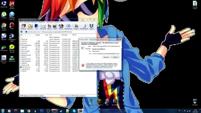Click the Запустить (Run) button in the security dialog
201x113 pixels.
(x=106, y=57)
